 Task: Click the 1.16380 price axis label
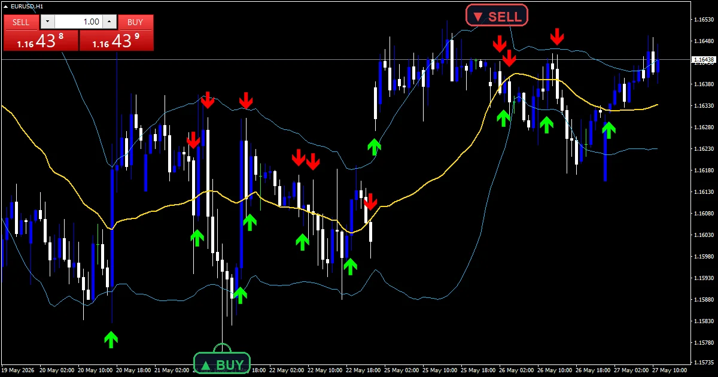coord(704,84)
